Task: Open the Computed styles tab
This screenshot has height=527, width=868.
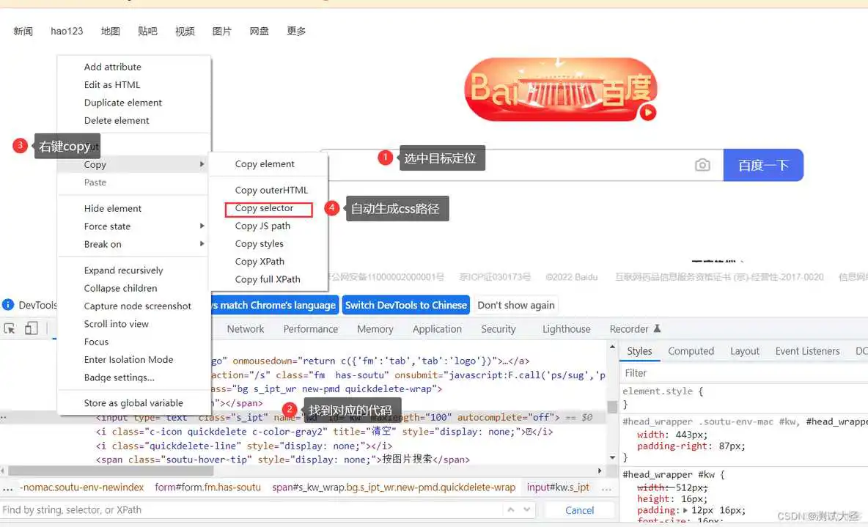Action: point(691,351)
